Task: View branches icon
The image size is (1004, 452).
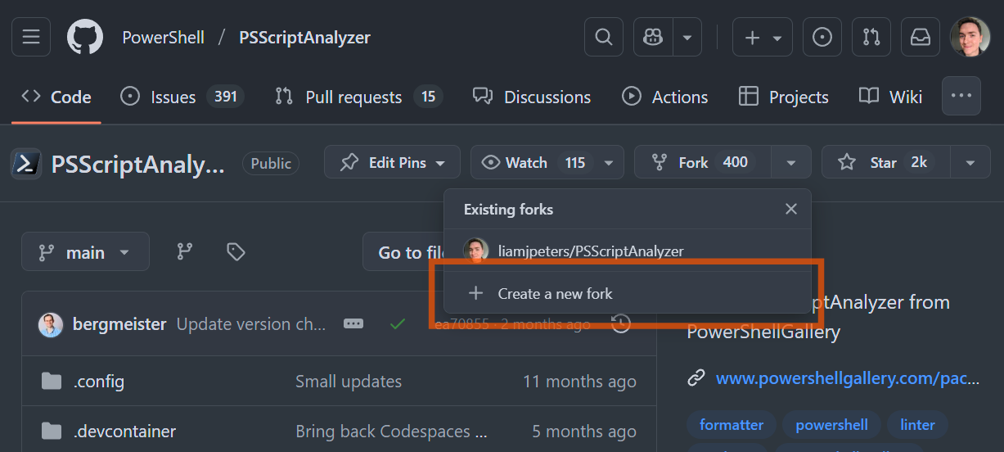Action: click(x=186, y=252)
